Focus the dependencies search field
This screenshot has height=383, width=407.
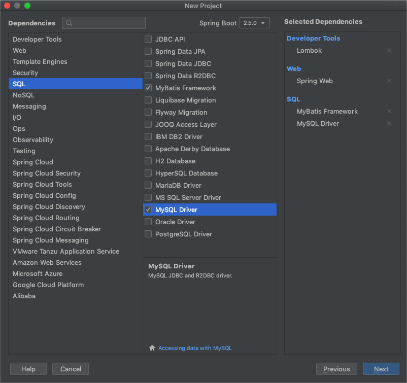[x=104, y=23]
